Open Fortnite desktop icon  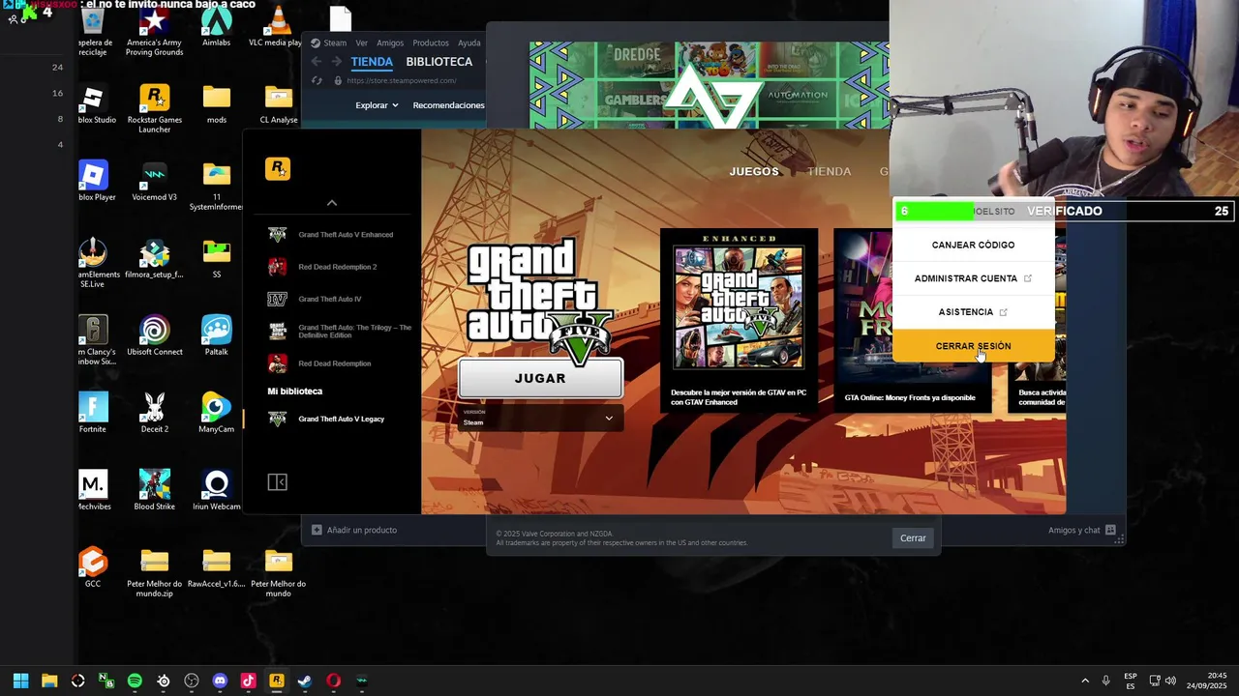[x=93, y=414]
